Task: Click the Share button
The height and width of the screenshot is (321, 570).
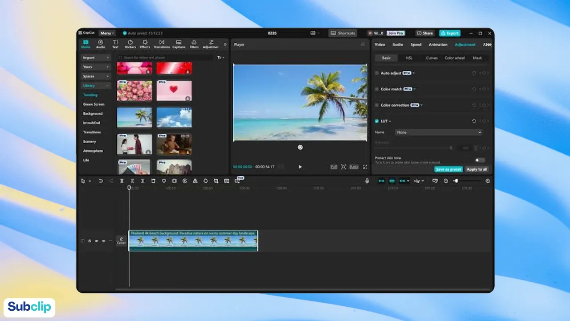Action: pyautogui.click(x=425, y=33)
